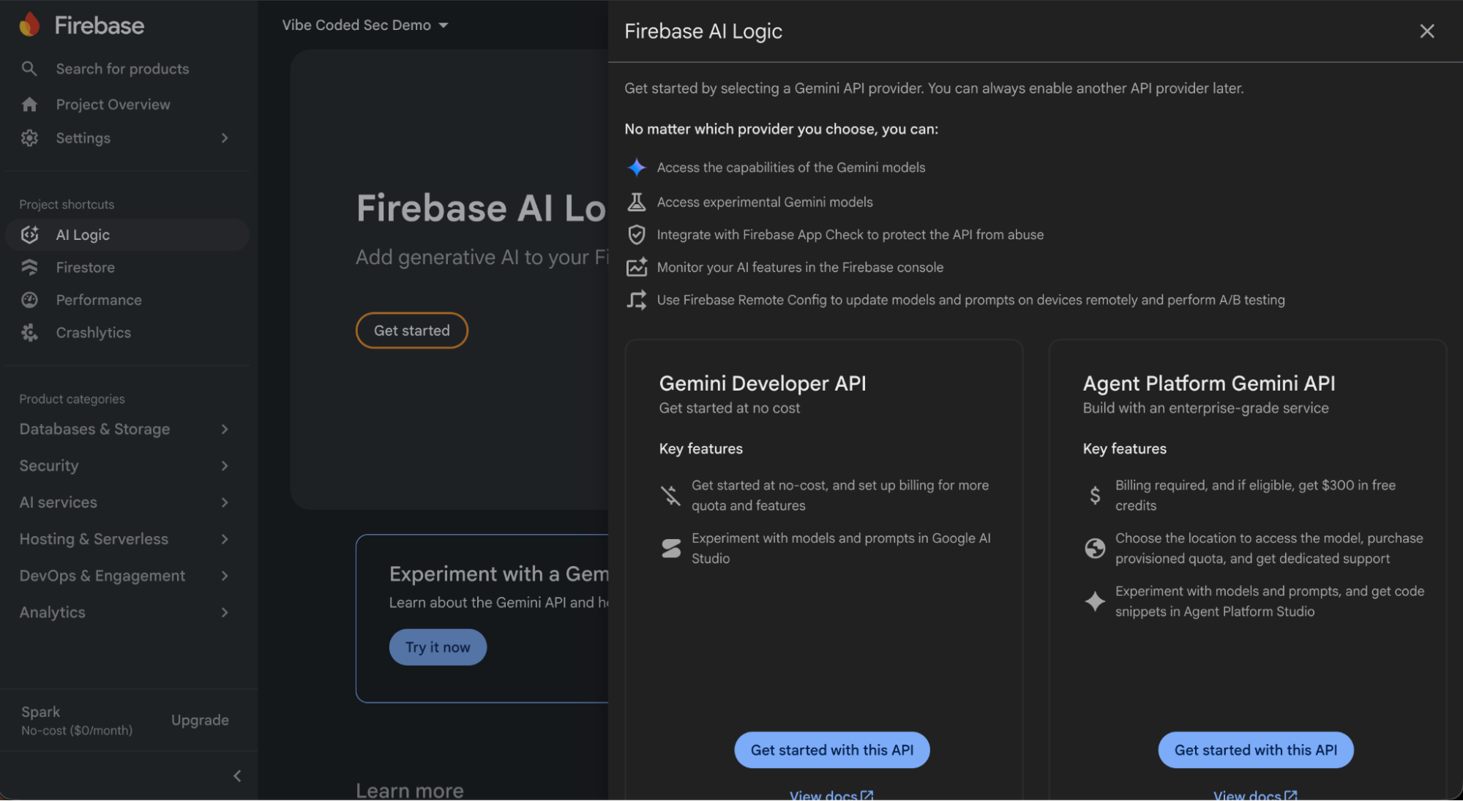Click the Product categories label
The image size is (1463, 801).
coord(72,399)
